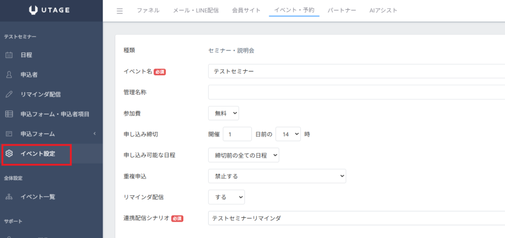505x238 pixels.
Task: Go to the 会員サイト tab
Action: pyautogui.click(x=246, y=10)
